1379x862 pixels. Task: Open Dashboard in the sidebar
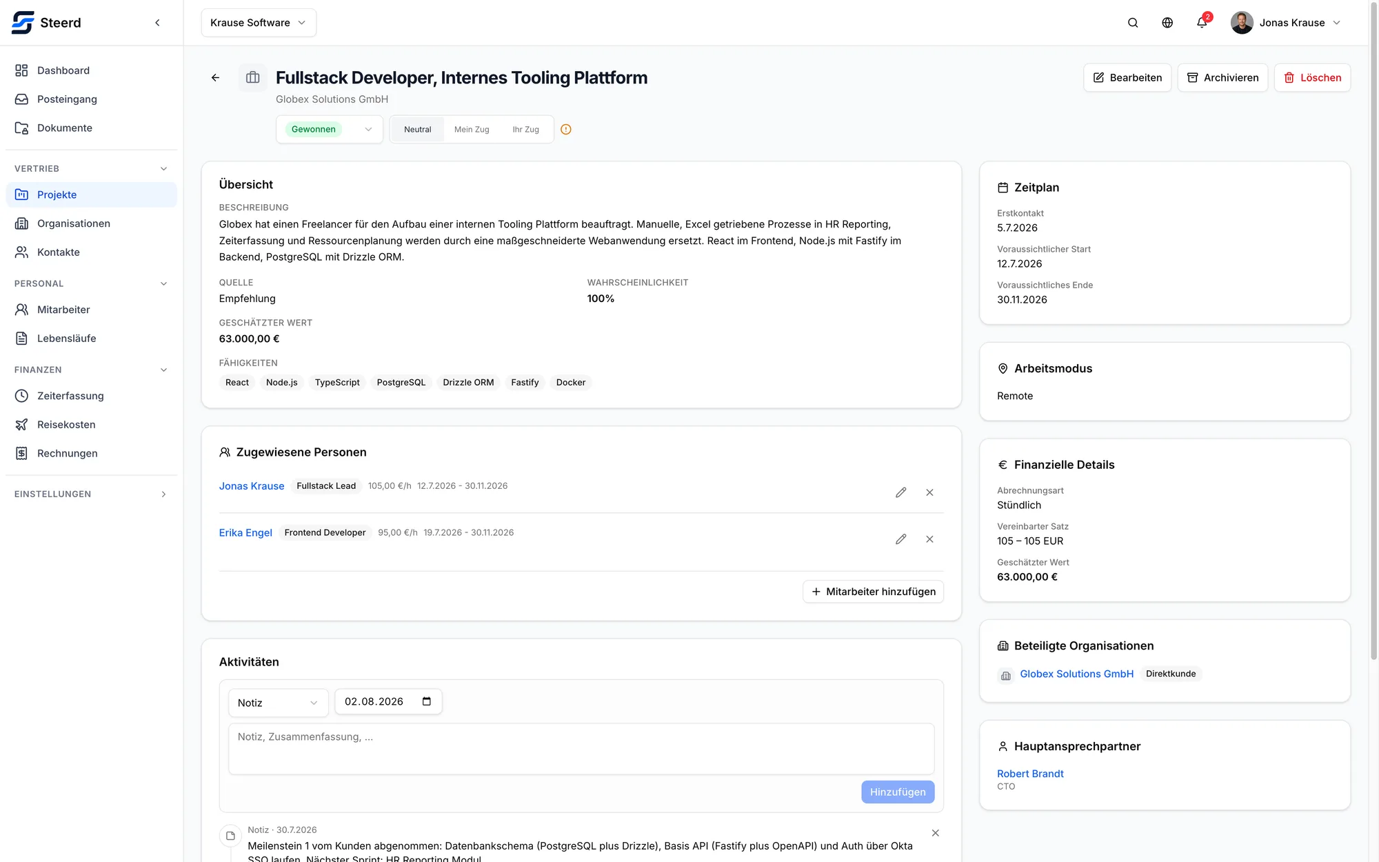(x=91, y=70)
